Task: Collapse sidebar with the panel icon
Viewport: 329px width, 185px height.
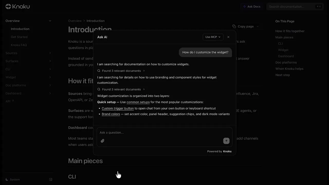Action: pos(51,180)
